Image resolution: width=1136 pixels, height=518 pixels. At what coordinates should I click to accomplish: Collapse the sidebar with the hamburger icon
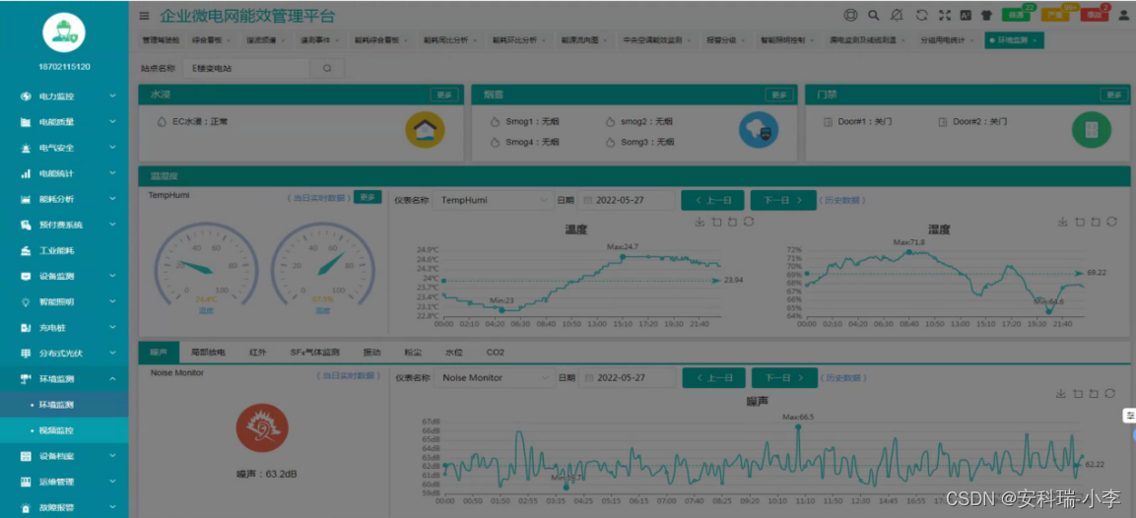coord(145,15)
